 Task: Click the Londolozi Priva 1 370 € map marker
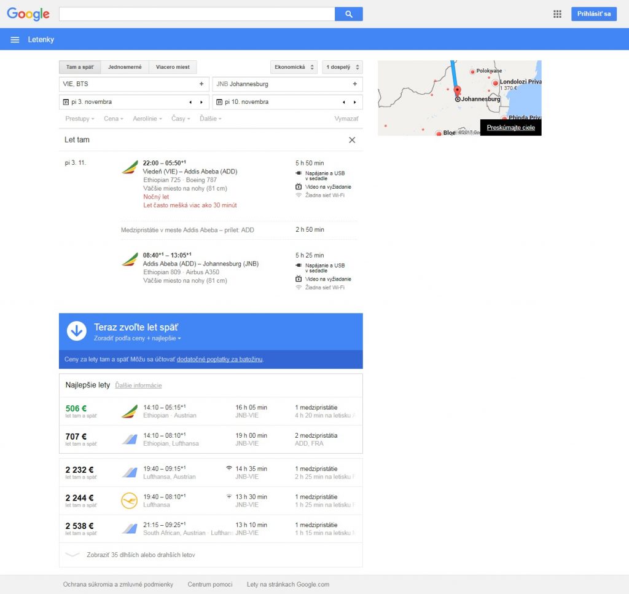(495, 83)
